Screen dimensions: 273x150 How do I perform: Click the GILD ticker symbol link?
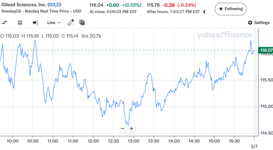point(55,5)
